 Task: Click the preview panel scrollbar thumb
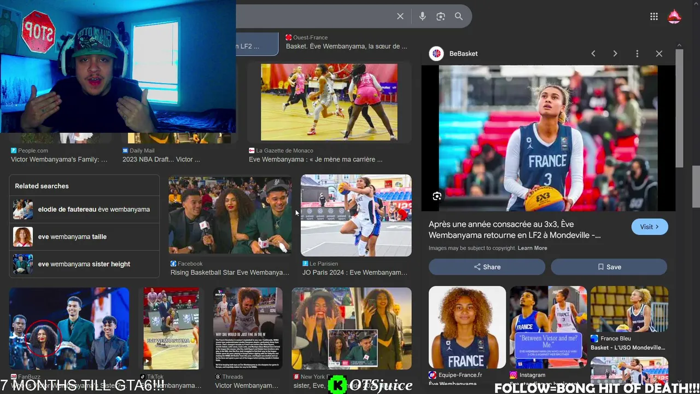point(679,108)
